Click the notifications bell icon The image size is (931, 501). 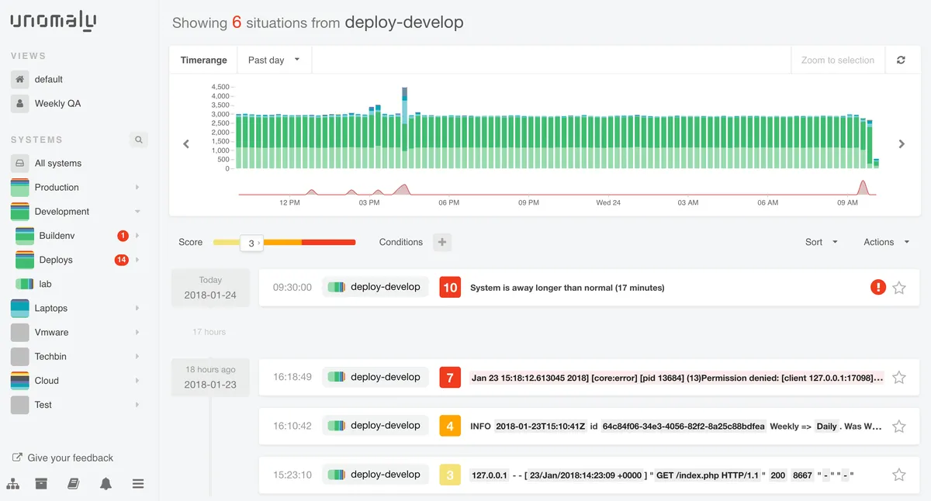pos(106,484)
